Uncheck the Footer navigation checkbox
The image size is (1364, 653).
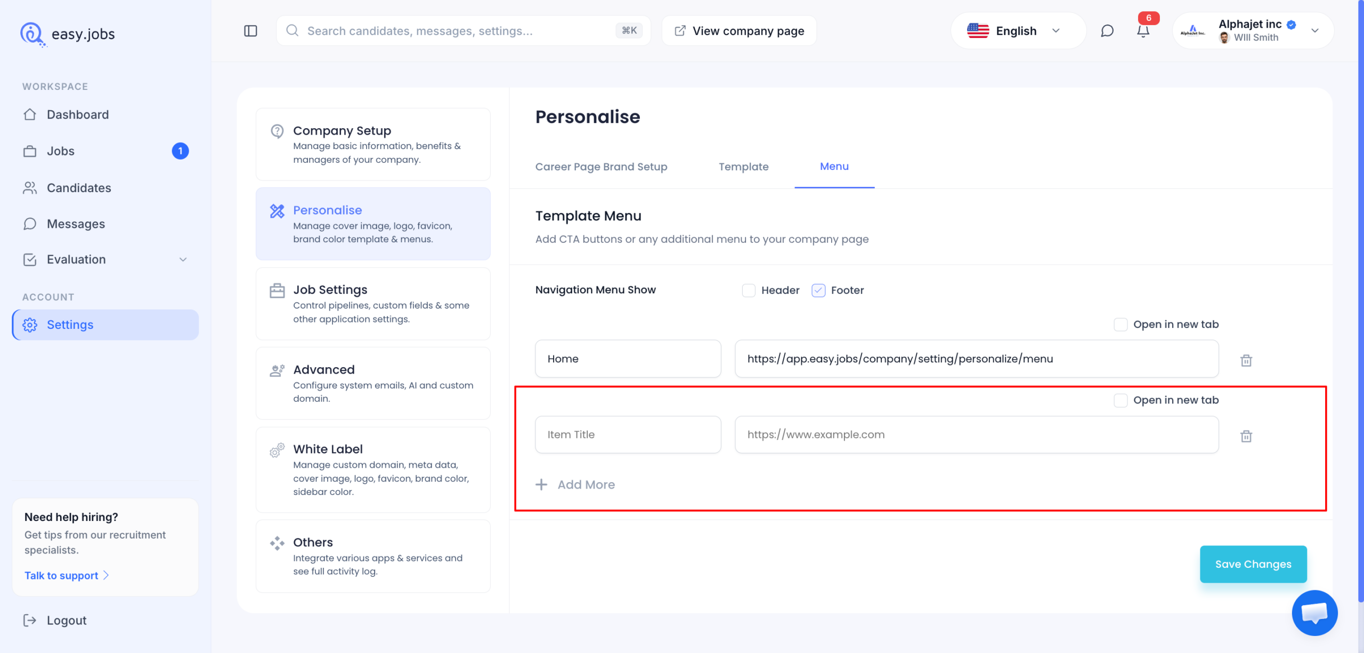tap(818, 290)
